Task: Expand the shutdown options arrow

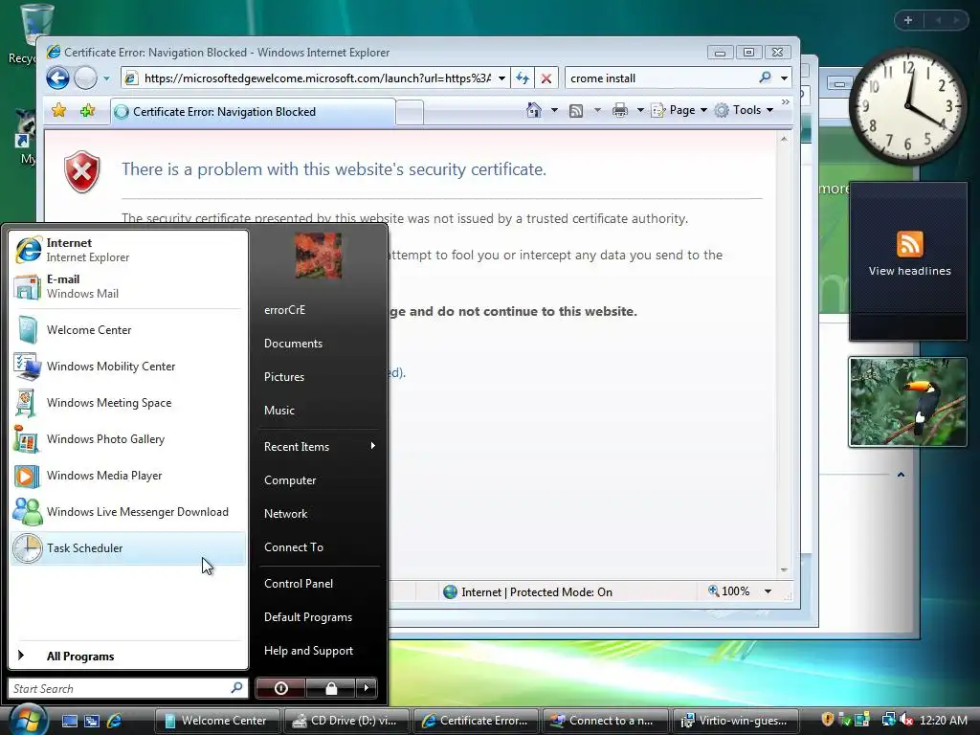Action: coord(367,688)
